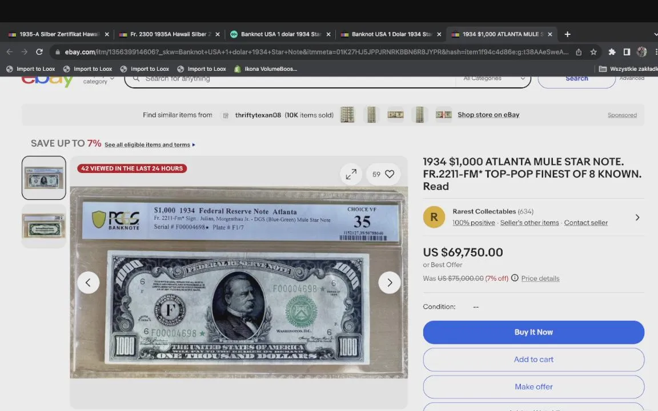Click the browser forward arrow
Viewport: 658px width, 411px height.
25,52
